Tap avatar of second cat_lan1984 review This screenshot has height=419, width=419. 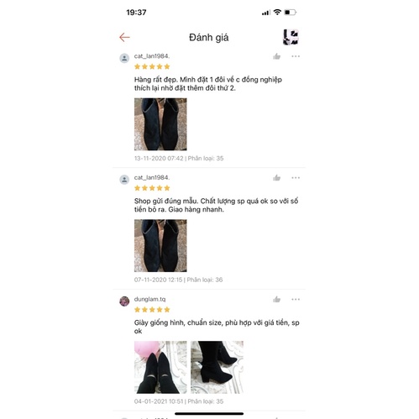pyautogui.click(x=124, y=180)
